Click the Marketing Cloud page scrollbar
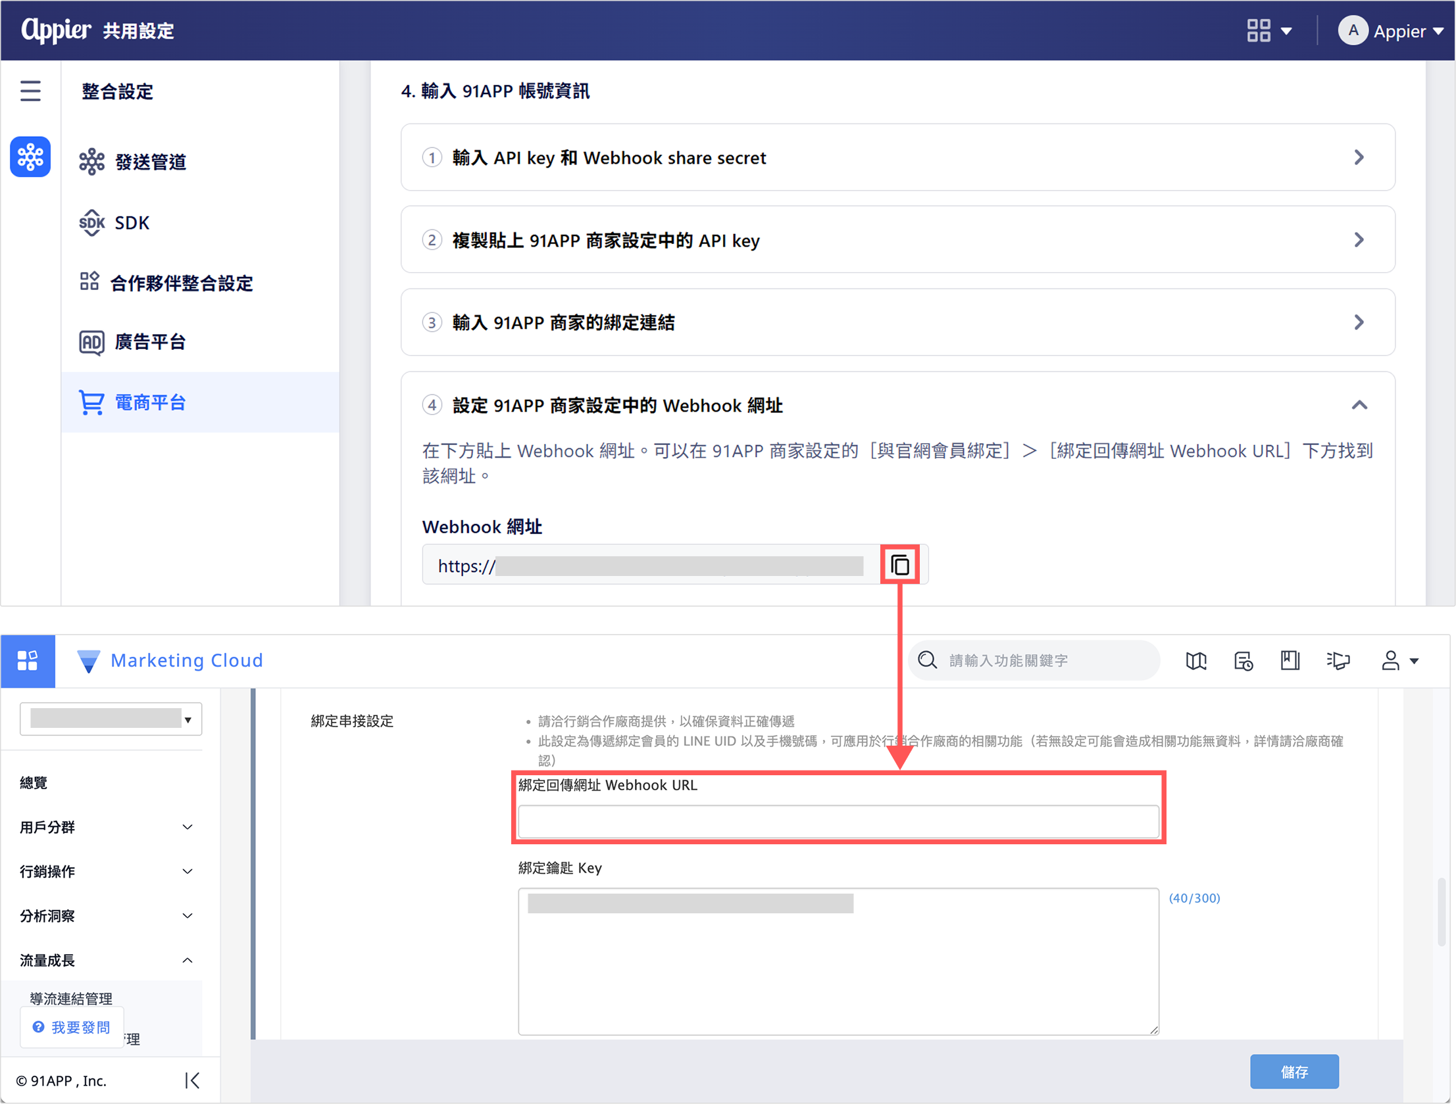The height and width of the screenshot is (1104, 1456). 1441,911
